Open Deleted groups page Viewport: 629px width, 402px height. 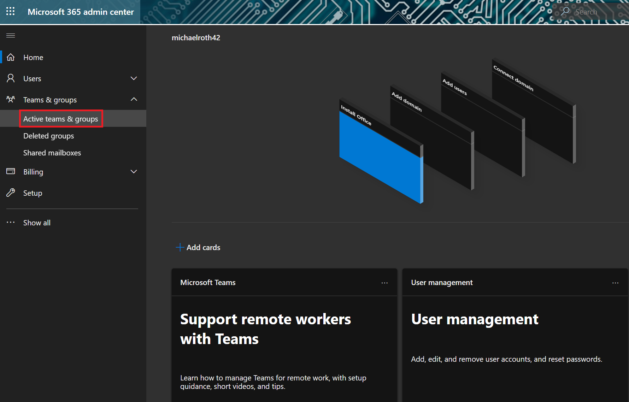click(73, 136)
